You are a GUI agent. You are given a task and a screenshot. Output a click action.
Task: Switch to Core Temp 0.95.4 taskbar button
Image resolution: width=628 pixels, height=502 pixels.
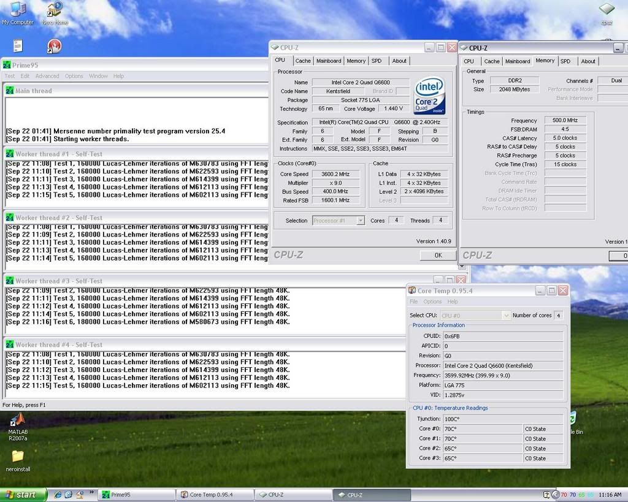pos(215,495)
